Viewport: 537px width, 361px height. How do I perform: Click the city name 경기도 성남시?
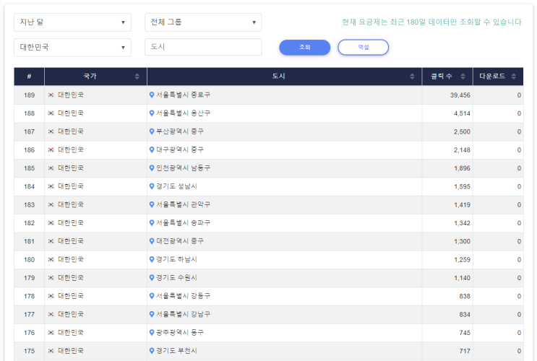(177, 186)
